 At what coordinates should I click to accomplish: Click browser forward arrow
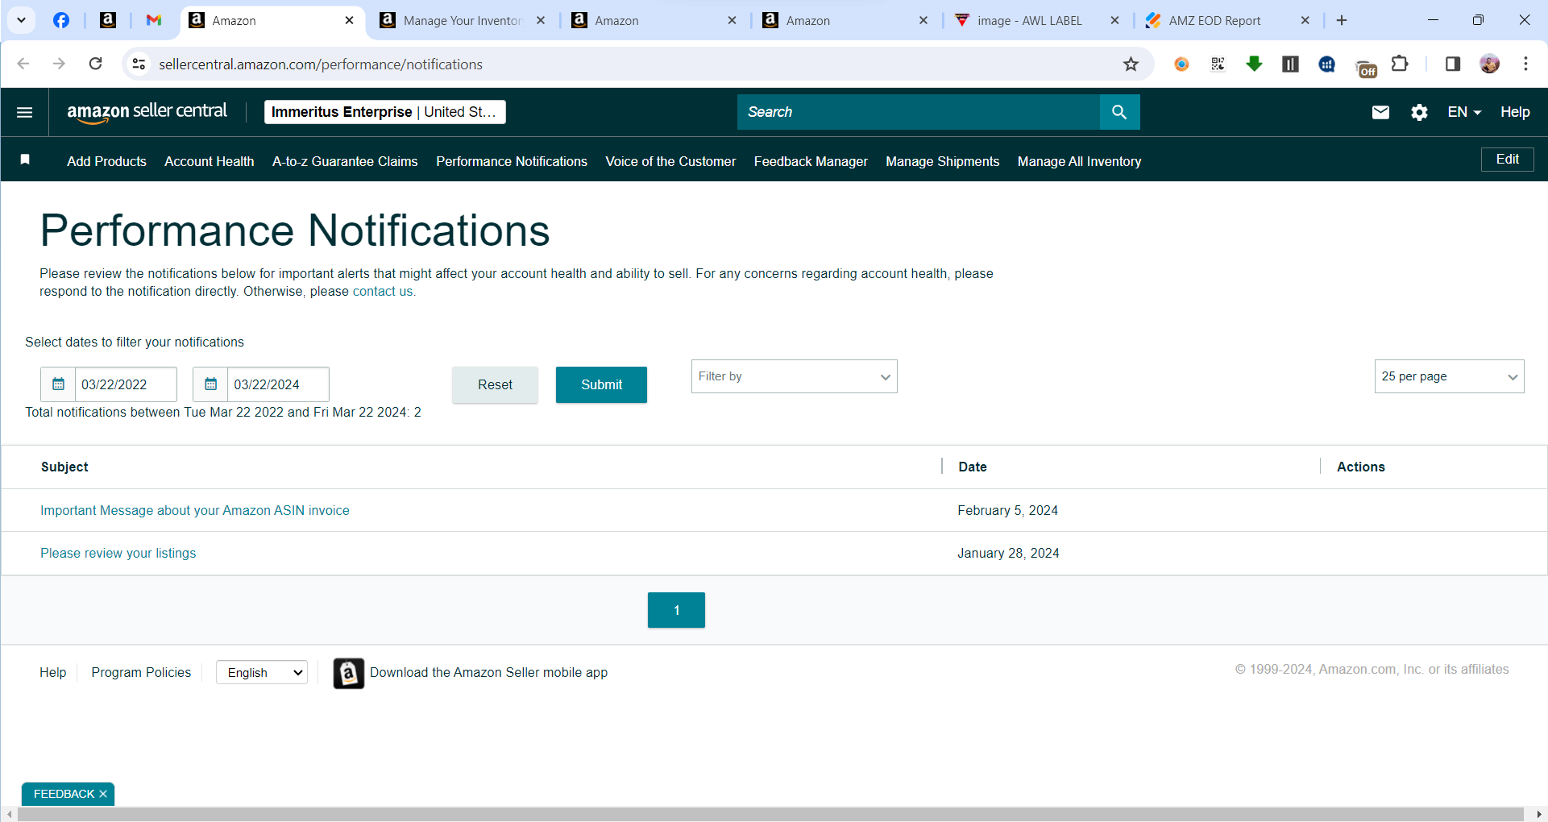click(x=59, y=64)
